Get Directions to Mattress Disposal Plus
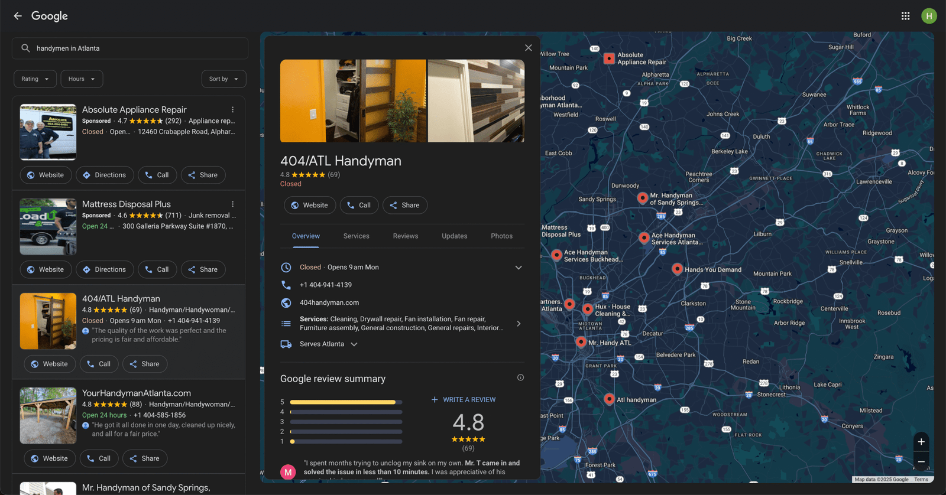 pyautogui.click(x=104, y=269)
